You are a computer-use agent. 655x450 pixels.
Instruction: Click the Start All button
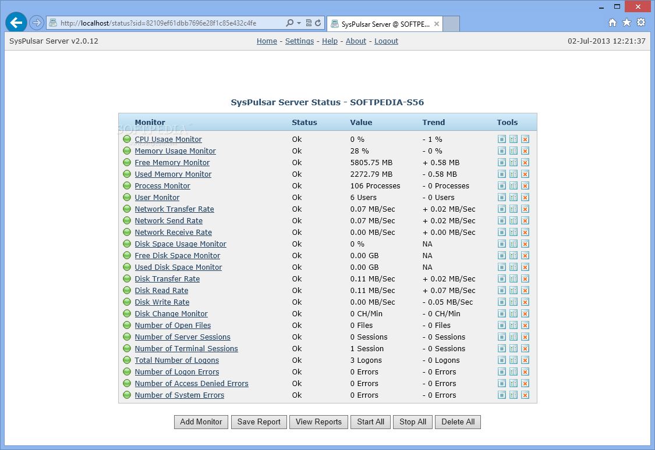(370, 422)
